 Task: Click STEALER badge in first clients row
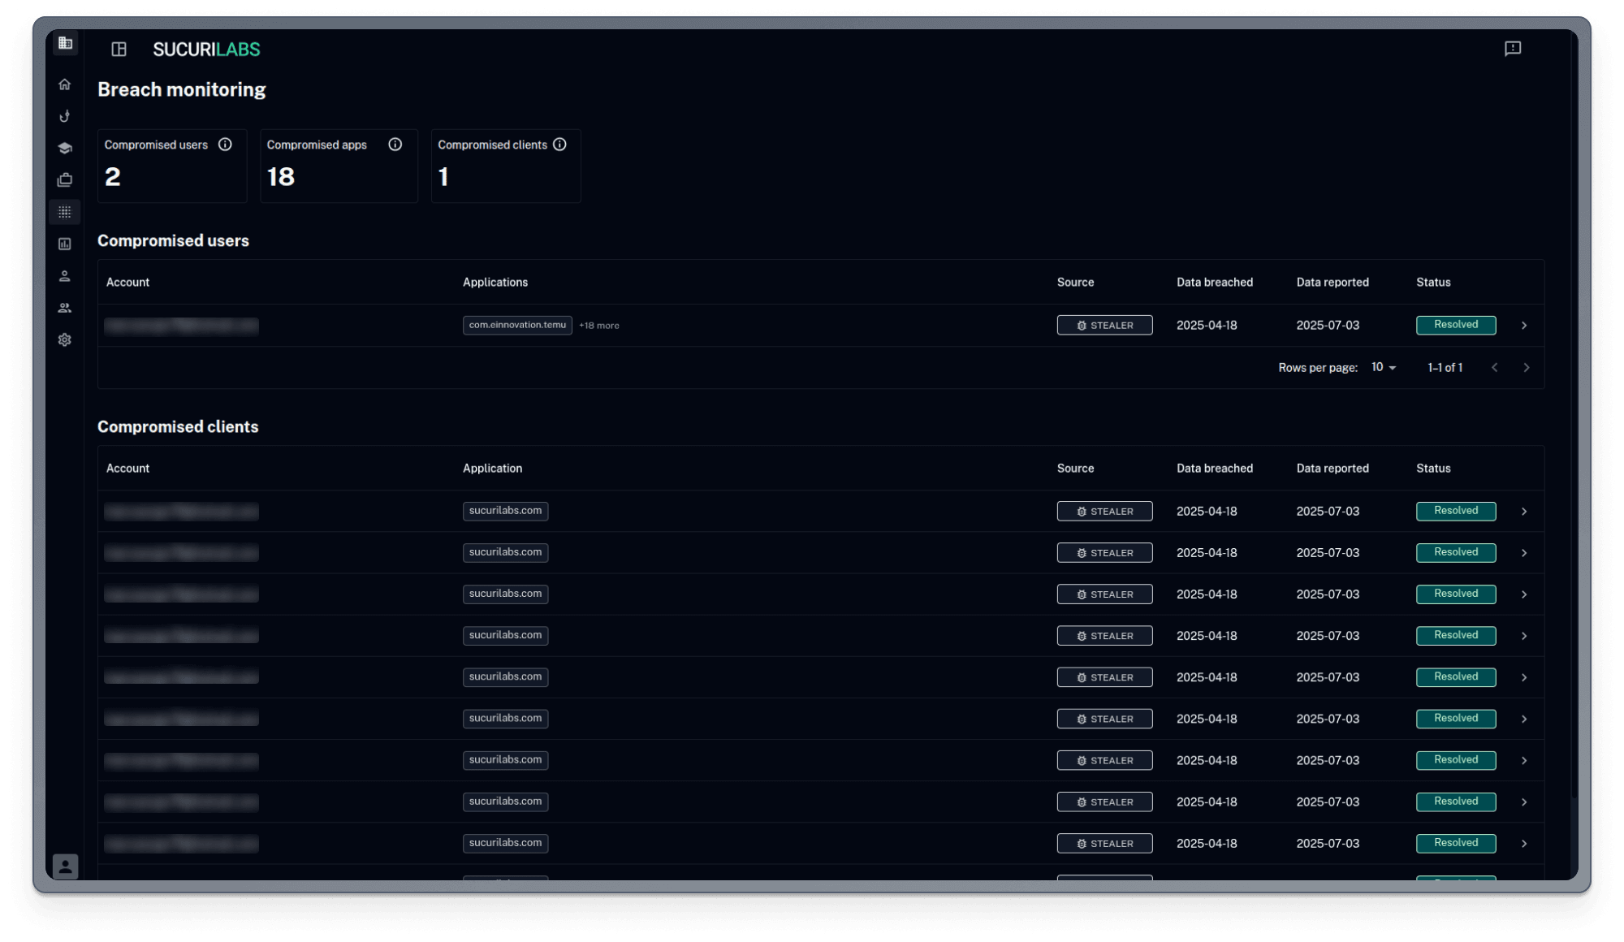pyautogui.click(x=1104, y=511)
